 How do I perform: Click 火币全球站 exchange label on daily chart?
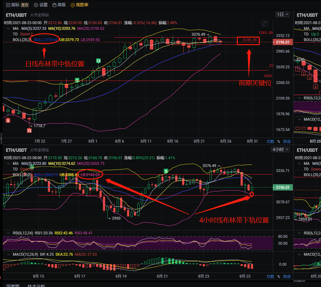(39, 15)
